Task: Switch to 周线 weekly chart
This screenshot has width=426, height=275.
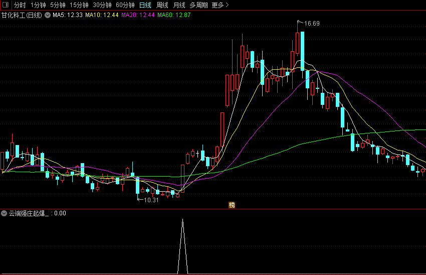Action: coord(162,5)
